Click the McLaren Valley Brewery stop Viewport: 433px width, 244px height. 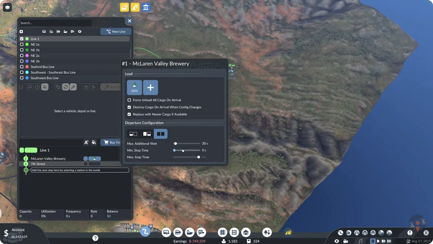pyautogui.click(x=48, y=159)
